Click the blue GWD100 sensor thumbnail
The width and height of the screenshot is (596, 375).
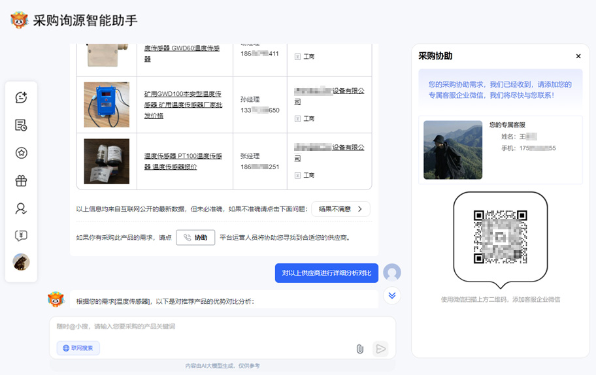coord(107,105)
